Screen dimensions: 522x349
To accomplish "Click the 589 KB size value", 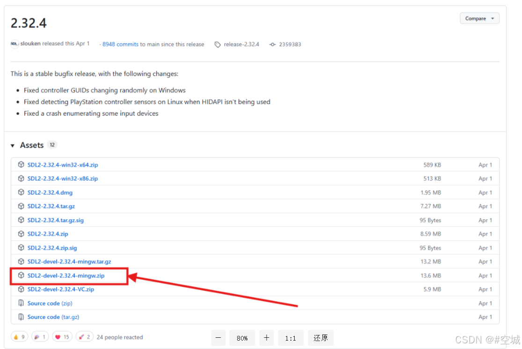I will pyautogui.click(x=432, y=165).
